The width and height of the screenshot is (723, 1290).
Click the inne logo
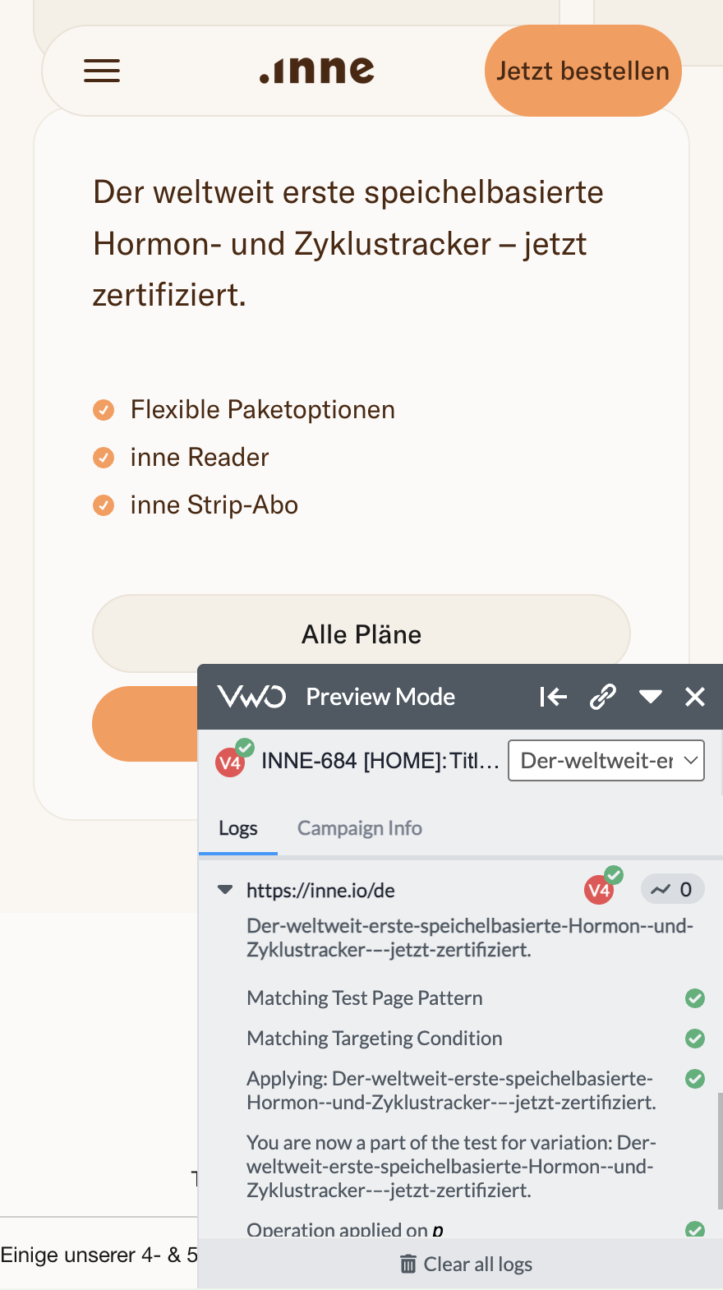[317, 71]
